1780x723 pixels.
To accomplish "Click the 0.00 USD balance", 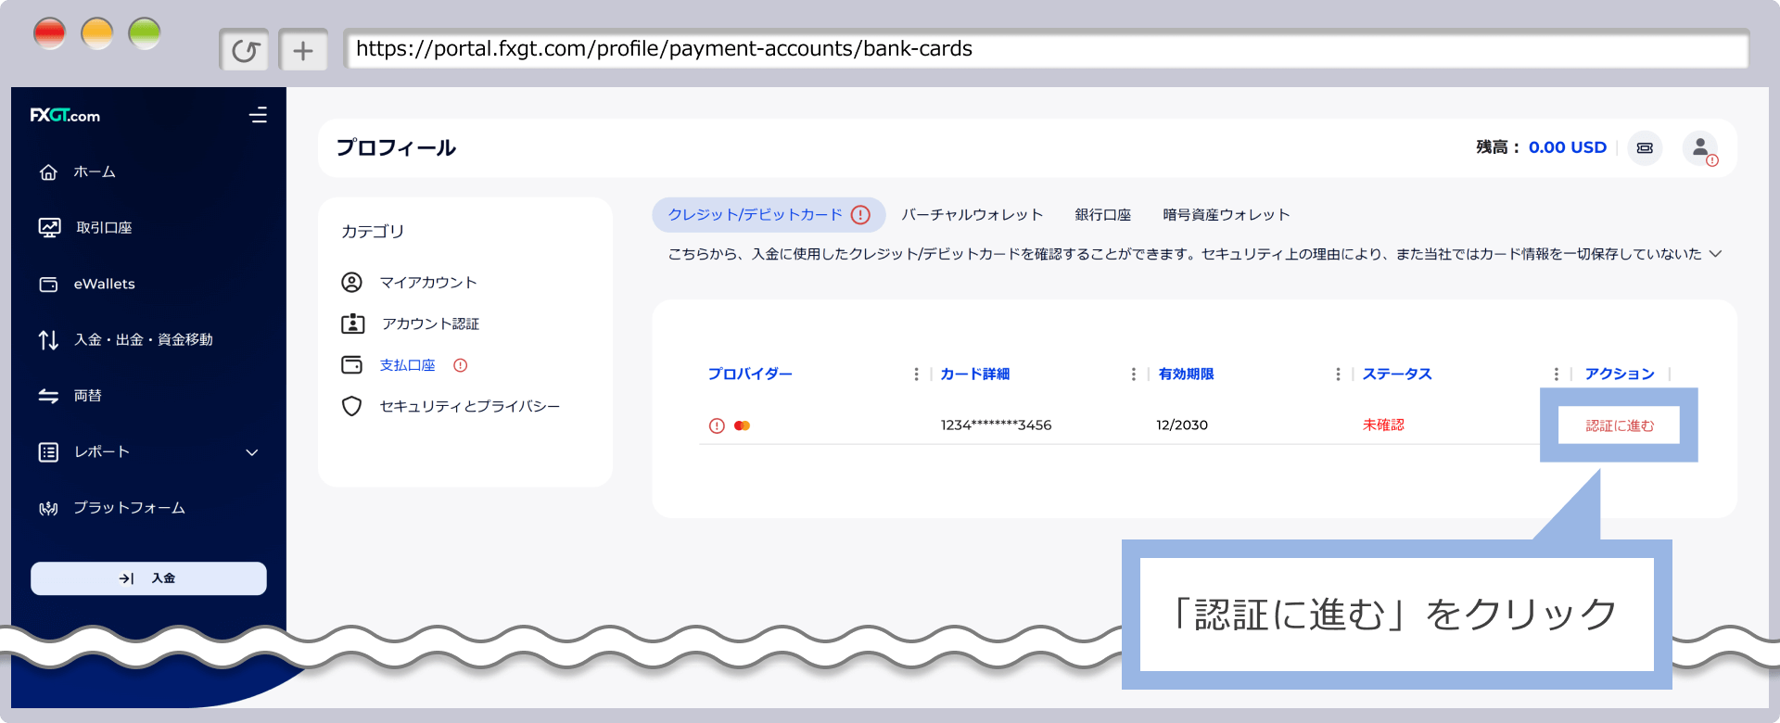I will pyautogui.click(x=1568, y=147).
